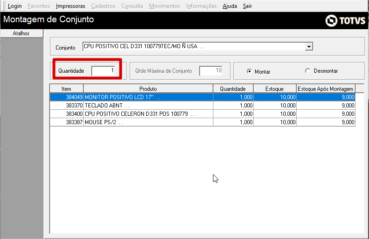Expand the Conjunto dropdown arrow
The image size is (369, 239).
309,47
